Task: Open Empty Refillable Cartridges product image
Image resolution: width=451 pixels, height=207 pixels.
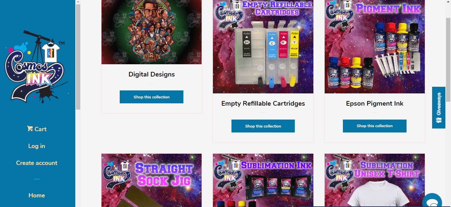Action: (x=263, y=47)
